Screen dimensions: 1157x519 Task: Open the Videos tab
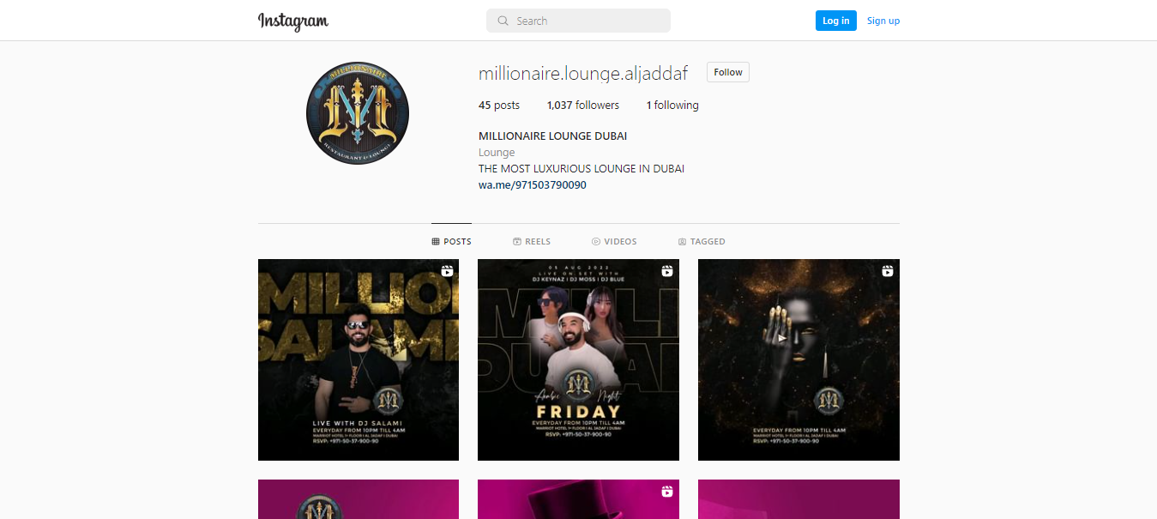pos(614,242)
